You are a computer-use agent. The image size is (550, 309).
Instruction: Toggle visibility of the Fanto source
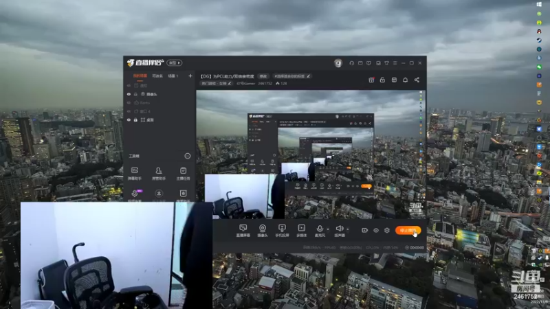(129, 102)
